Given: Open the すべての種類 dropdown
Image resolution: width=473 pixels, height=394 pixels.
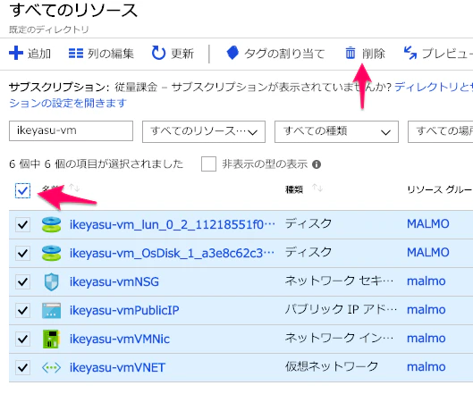Looking at the screenshot, I should point(336,131).
